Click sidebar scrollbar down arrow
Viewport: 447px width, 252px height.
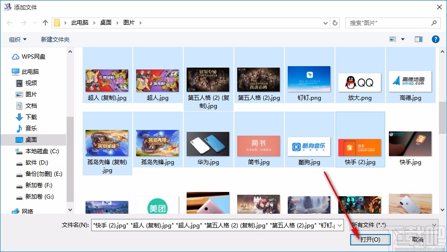click(70, 210)
